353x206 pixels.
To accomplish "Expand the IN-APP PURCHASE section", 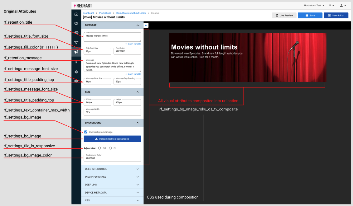I will (112, 177).
